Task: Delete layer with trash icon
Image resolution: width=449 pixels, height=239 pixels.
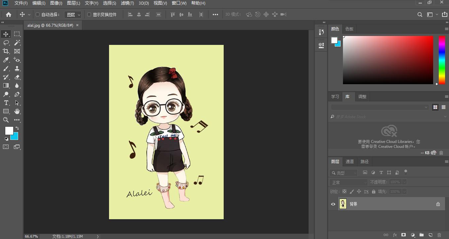Action: click(x=439, y=235)
